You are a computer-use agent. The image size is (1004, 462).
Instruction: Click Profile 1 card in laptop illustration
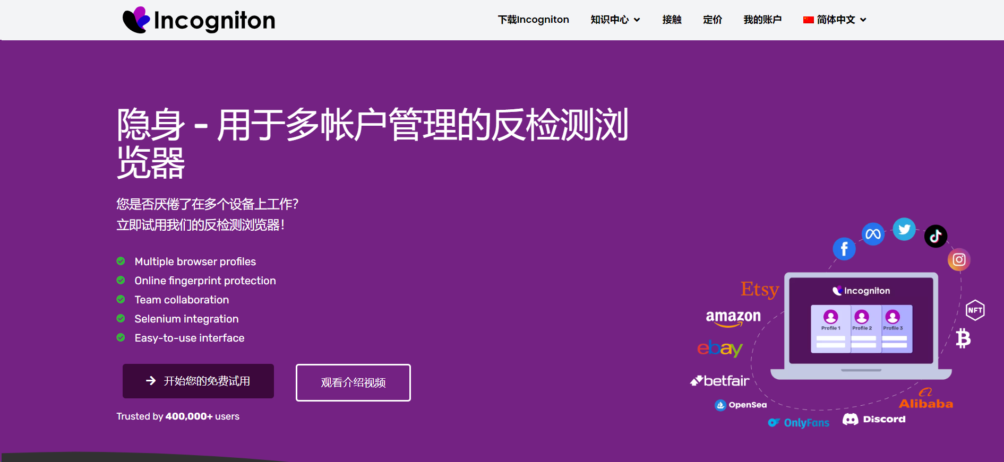point(831,329)
